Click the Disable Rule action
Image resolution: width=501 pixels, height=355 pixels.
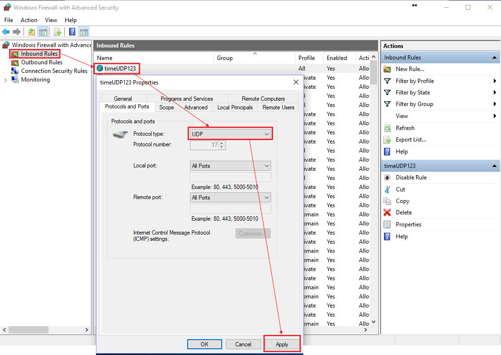click(411, 177)
